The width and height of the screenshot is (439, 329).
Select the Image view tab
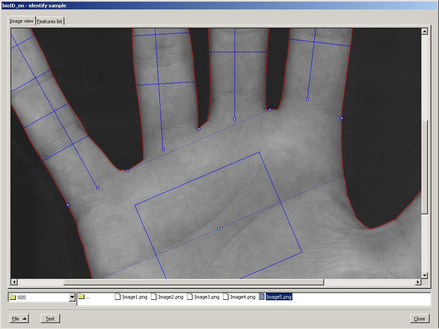click(21, 21)
